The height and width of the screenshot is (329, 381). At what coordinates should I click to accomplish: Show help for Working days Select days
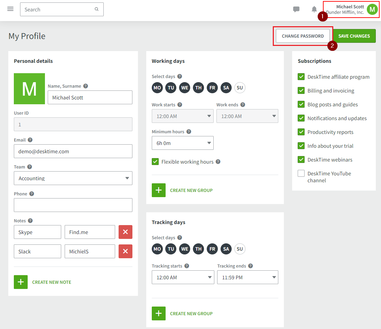[179, 76]
